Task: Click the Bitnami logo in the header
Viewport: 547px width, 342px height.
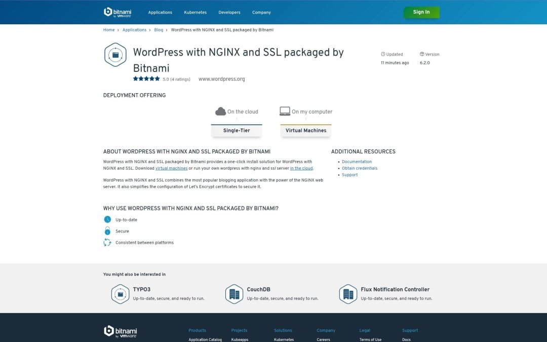Action: coord(117,12)
